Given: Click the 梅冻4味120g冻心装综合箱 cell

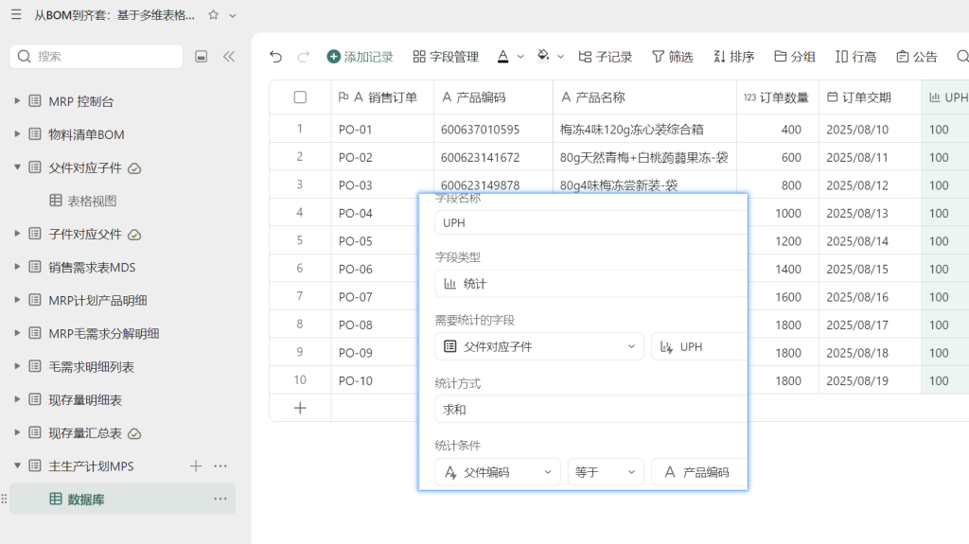Looking at the screenshot, I should (x=644, y=130).
